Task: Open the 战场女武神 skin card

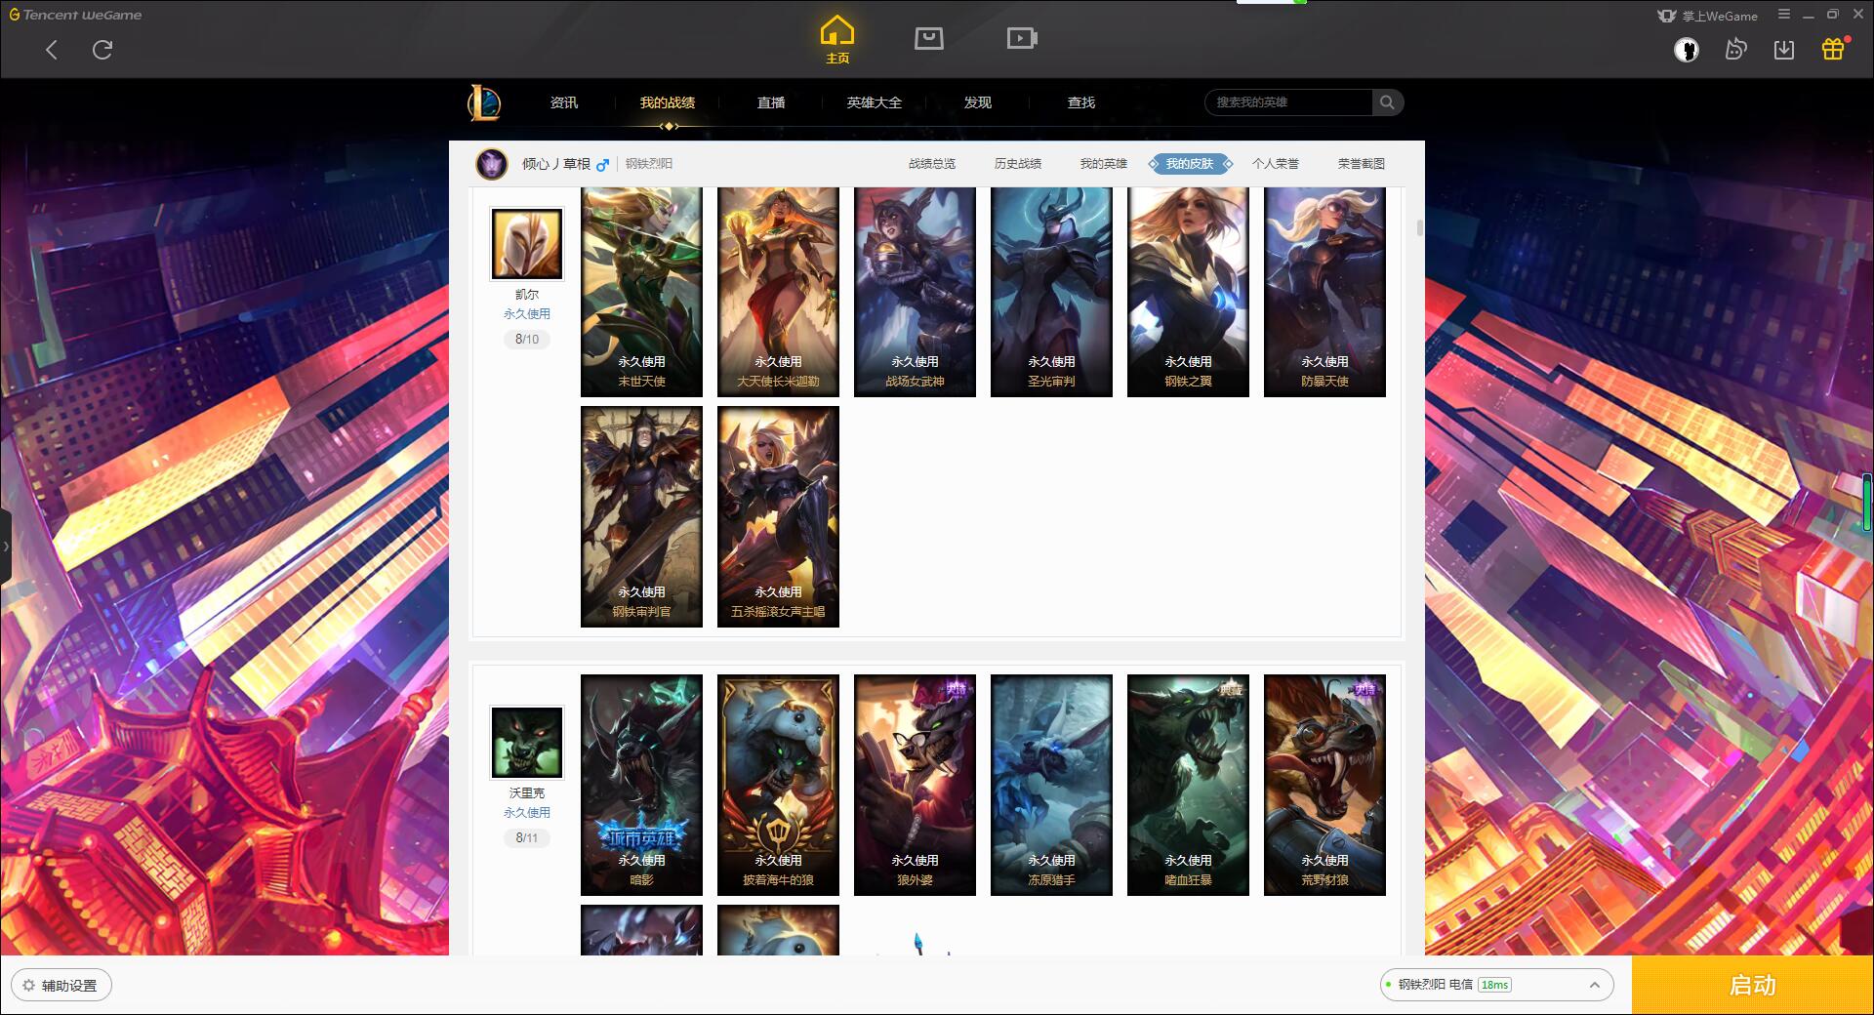Action: [x=915, y=292]
